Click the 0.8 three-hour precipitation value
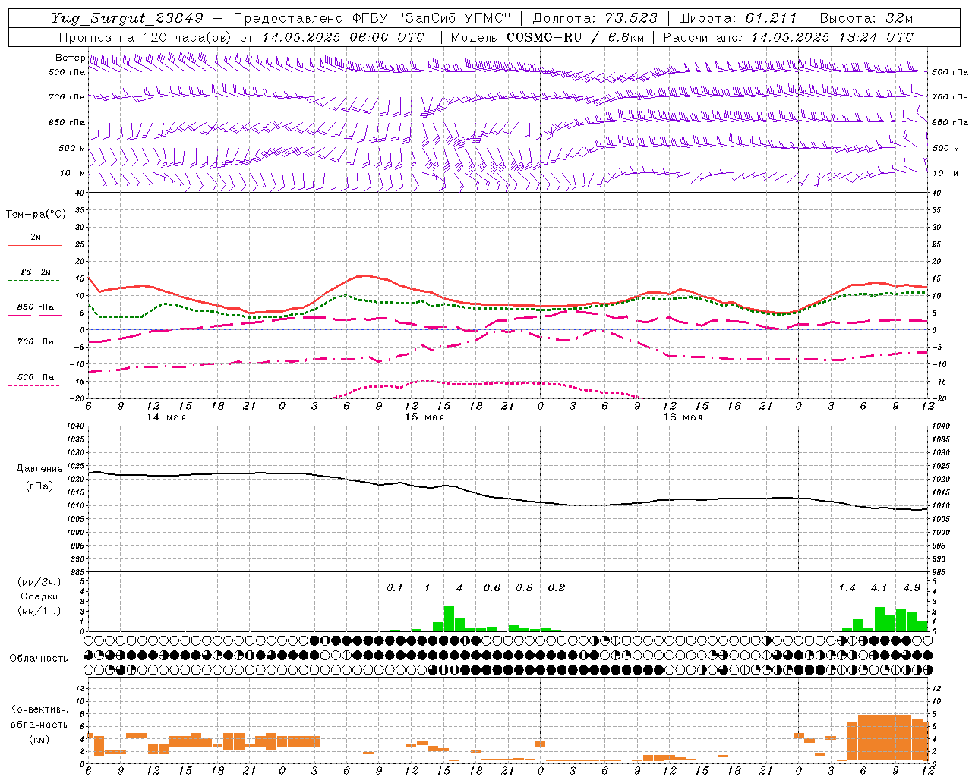The width and height of the screenshot is (972, 777). pos(524,588)
